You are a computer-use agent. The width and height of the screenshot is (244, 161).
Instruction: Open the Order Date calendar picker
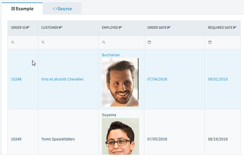click(x=149, y=42)
